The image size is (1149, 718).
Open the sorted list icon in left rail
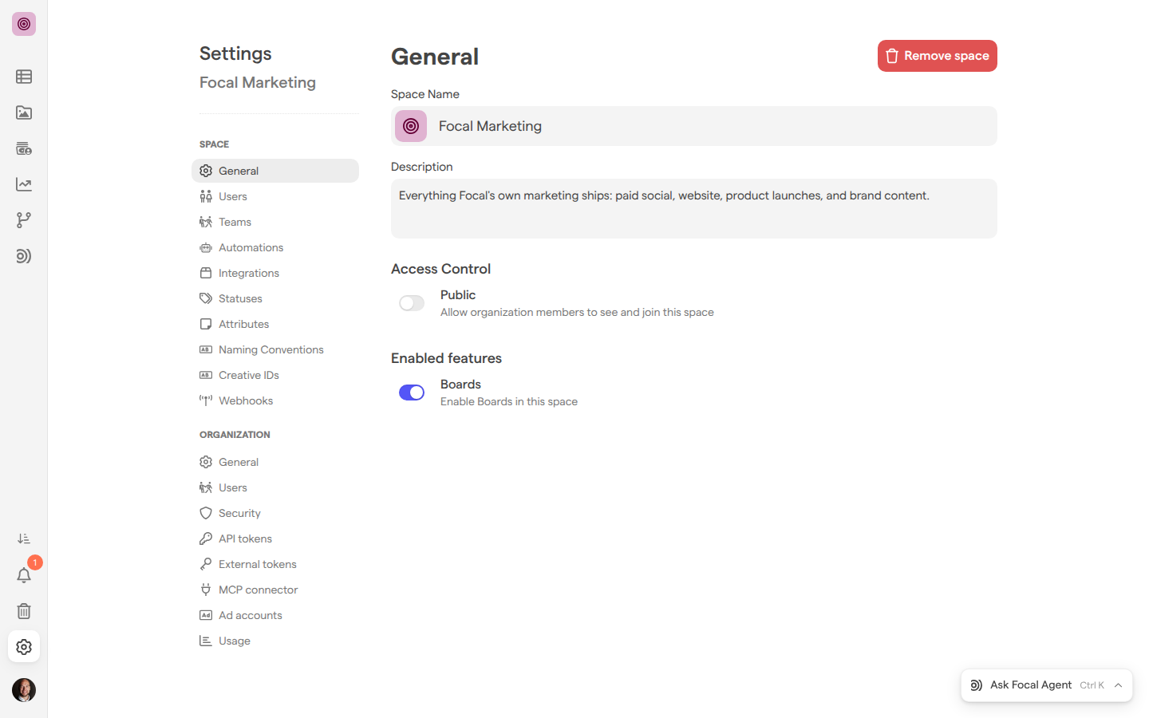pyautogui.click(x=24, y=539)
